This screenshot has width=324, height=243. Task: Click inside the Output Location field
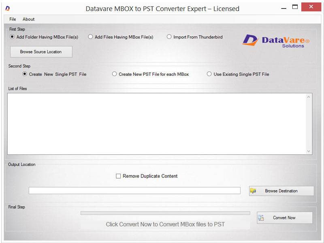[134, 190]
